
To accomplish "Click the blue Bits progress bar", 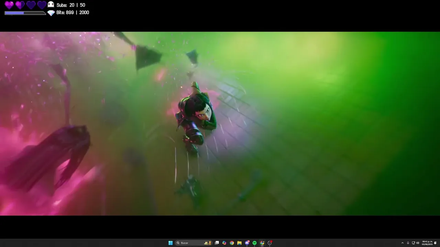I will click(x=25, y=13).
